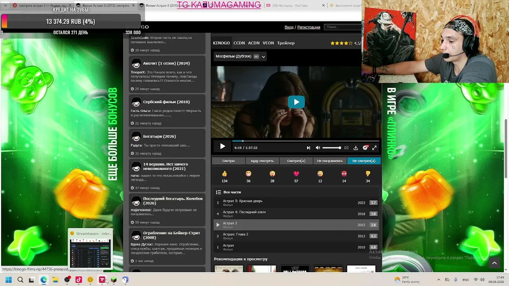Mark the film as Не понравилось
The width and height of the screenshot is (509, 286).
330,161
